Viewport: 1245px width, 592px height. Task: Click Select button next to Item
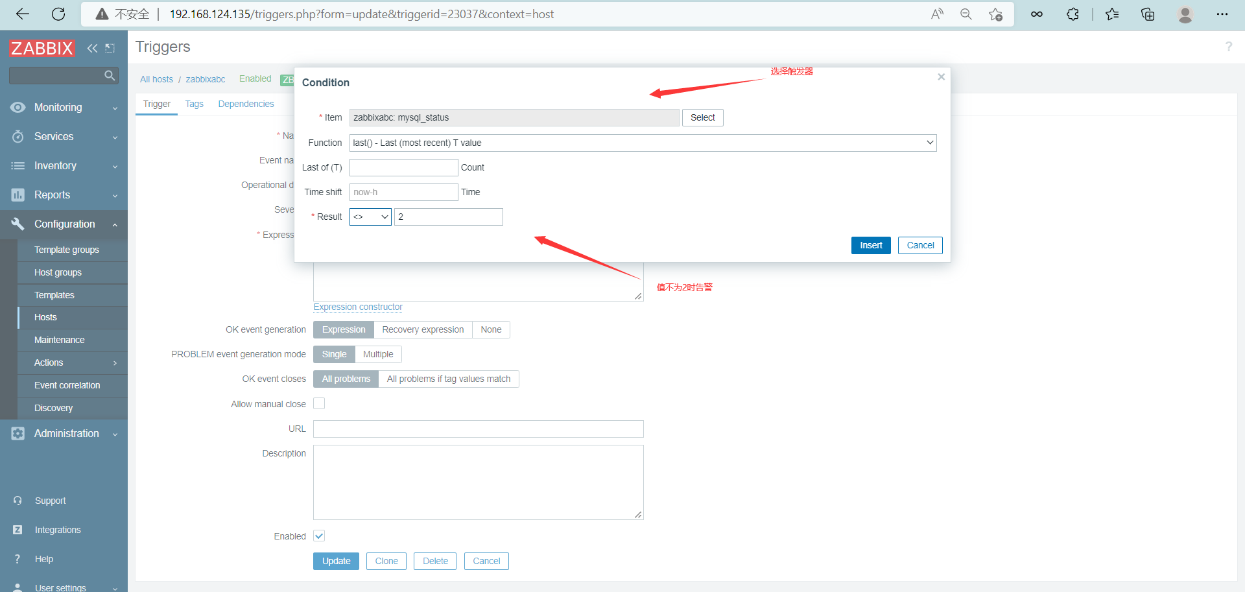click(x=702, y=118)
